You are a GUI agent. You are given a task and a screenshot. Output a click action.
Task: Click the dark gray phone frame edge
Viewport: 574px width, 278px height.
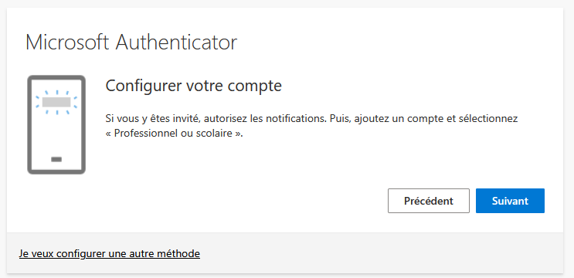point(29,125)
